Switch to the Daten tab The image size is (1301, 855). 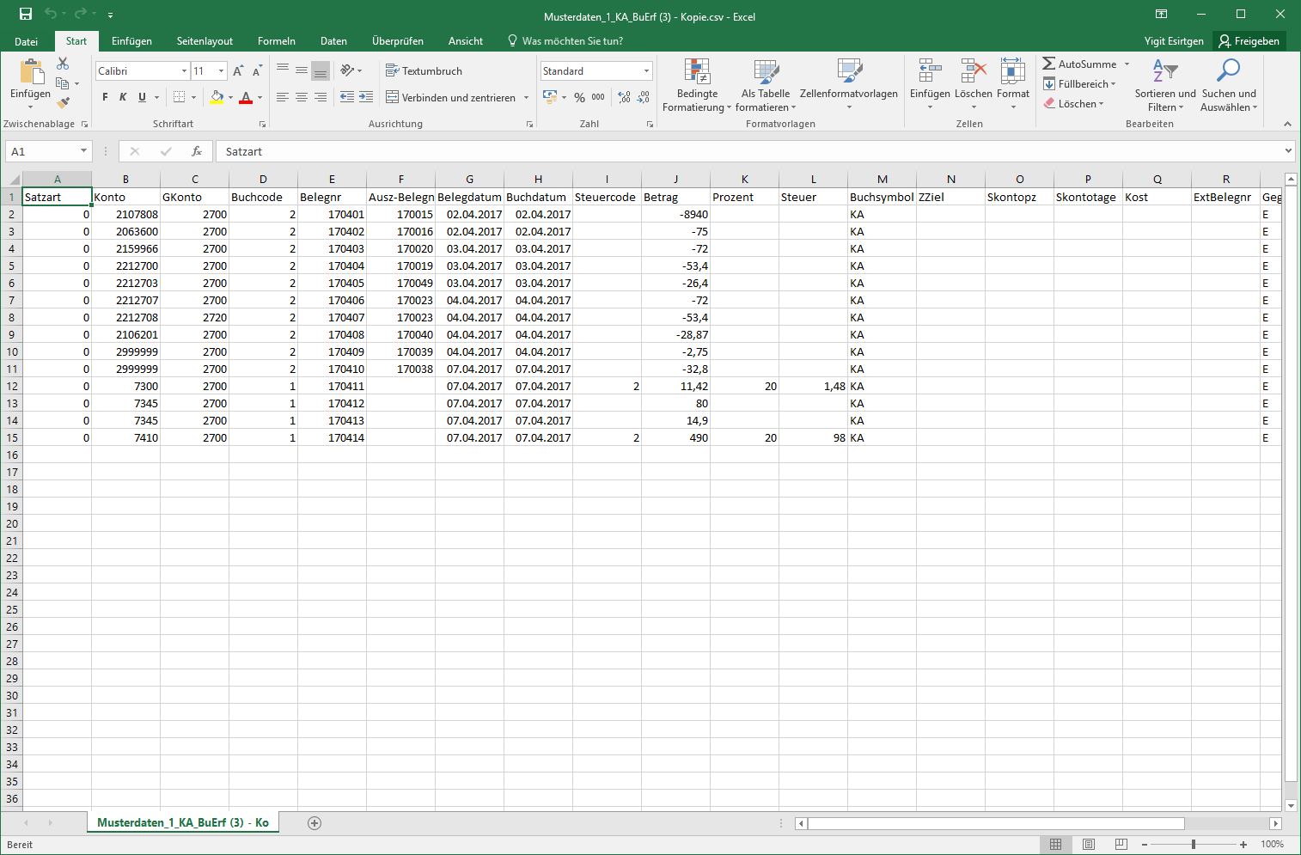333,41
